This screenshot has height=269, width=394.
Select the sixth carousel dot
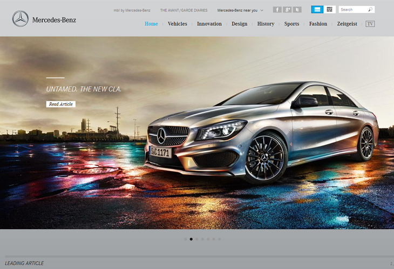pos(214,239)
